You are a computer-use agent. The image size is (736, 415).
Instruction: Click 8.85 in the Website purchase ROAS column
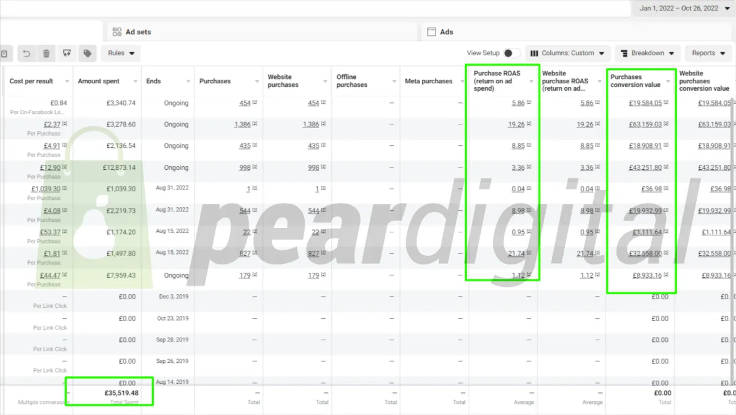[x=587, y=146]
